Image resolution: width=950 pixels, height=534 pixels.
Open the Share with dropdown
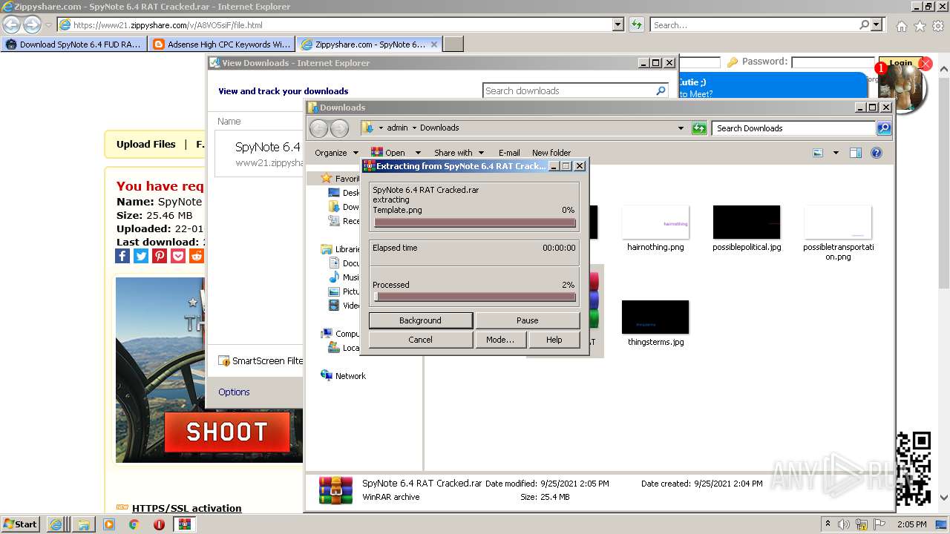click(459, 153)
